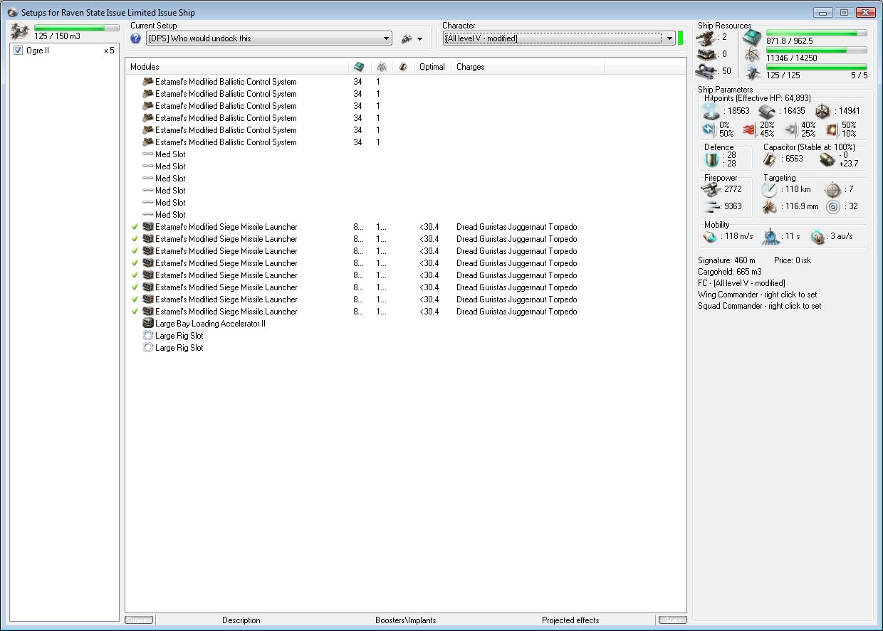This screenshot has width=883, height=631.
Task: Click the drone bandwidth bar 125 / 125
Action: [816, 67]
